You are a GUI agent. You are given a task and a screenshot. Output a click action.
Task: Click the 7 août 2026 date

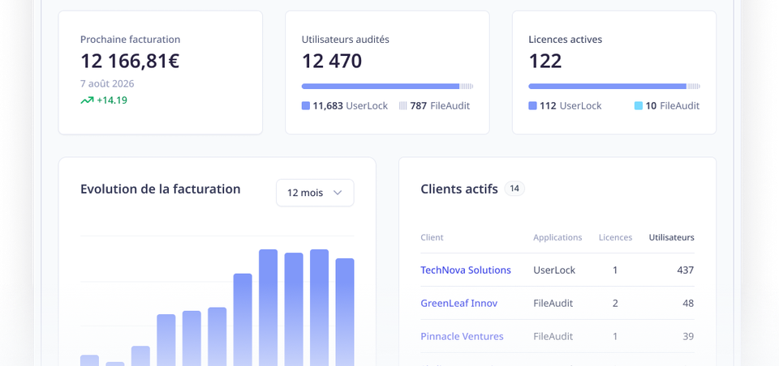pyautogui.click(x=107, y=83)
